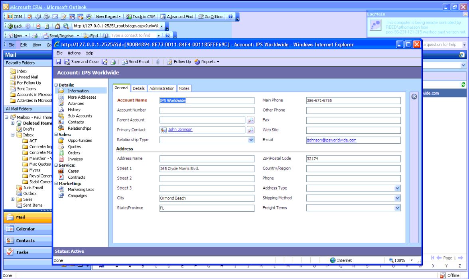Open Orders under Sales
Screen dimensions: 469x279
pos(74,153)
